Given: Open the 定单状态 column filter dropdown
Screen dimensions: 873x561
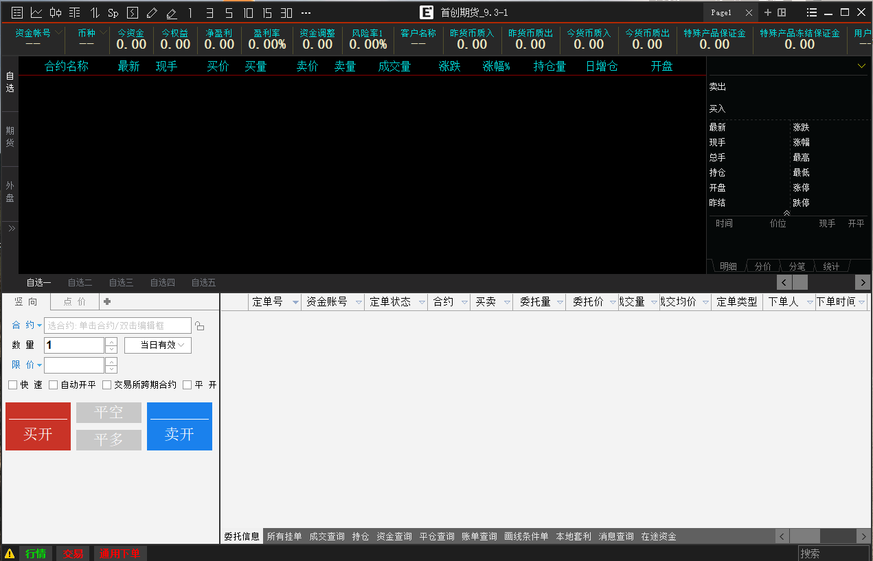Looking at the screenshot, I should pos(421,302).
